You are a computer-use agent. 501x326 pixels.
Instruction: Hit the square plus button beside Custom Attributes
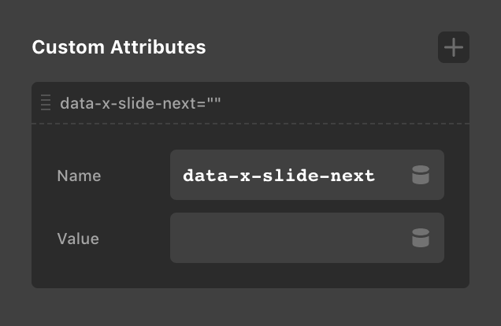click(x=454, y=47)
